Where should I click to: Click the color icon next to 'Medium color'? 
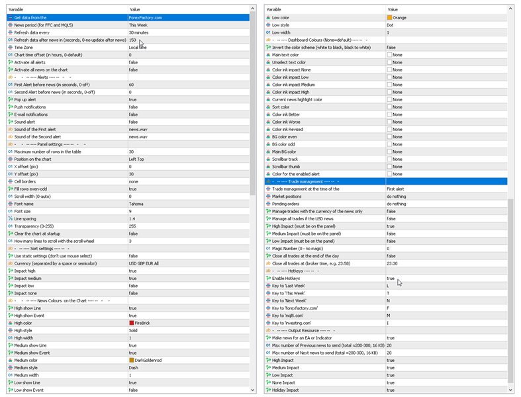(11, 360)
